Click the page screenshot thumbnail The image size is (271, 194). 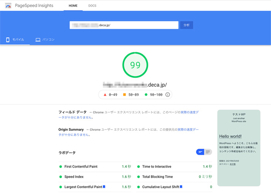click(239, 148)
